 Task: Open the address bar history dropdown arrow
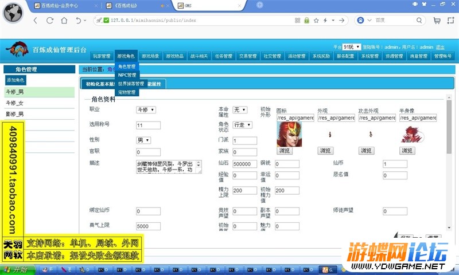coord(333,21)
